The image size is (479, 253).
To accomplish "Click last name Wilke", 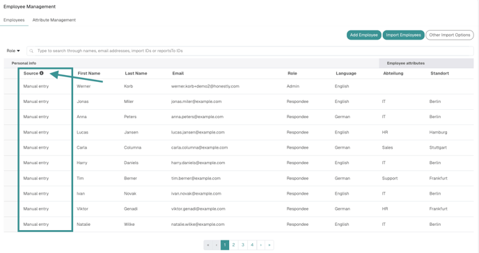I will (x=129, y=225).
